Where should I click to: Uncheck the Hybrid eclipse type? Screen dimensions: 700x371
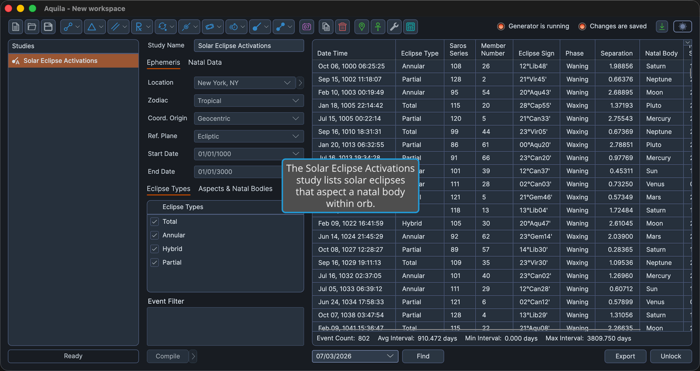pos(155,249)
